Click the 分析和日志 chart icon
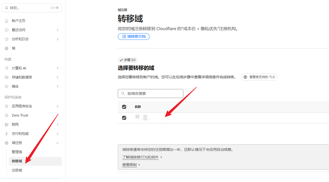 click(7, 39)
